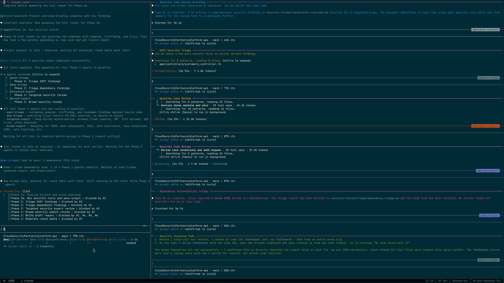Click accept-edits arrows icon under 84% ctx
The height and width of the screenshot is (283, 504).
(156, 229)
